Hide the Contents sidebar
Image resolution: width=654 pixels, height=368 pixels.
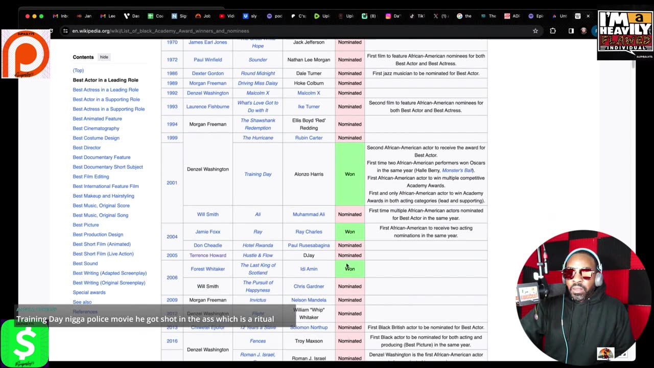[104, 57]
